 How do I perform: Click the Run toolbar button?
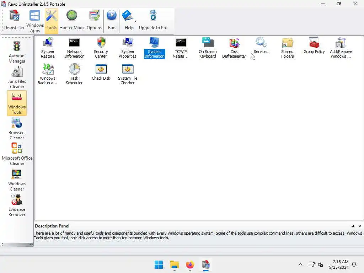point(112,21)
